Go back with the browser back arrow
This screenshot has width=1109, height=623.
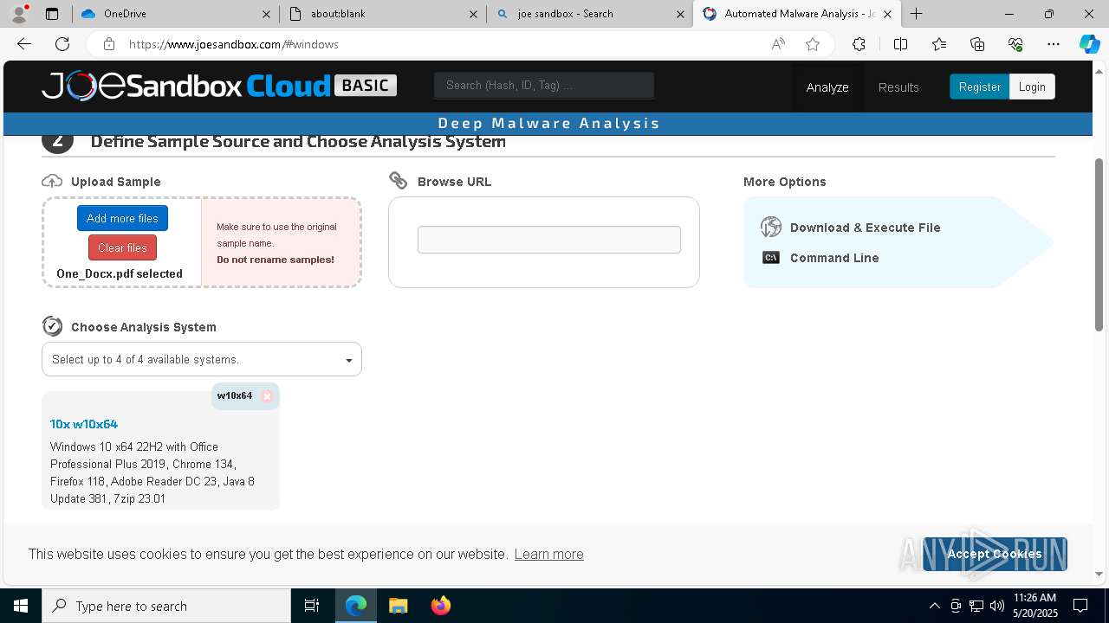click(24, 44)
